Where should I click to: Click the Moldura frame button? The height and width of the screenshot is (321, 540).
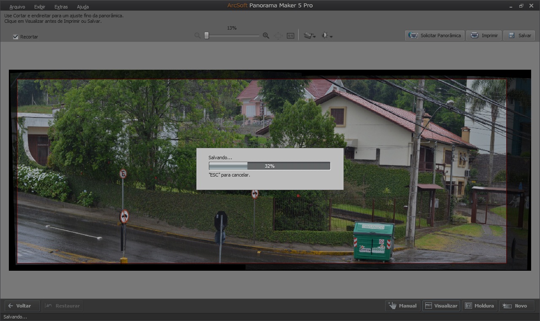(479, 306)
